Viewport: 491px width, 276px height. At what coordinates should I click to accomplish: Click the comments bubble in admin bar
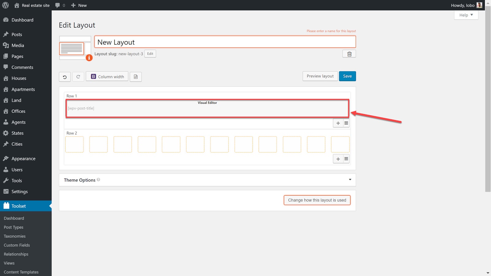(60, 5)
